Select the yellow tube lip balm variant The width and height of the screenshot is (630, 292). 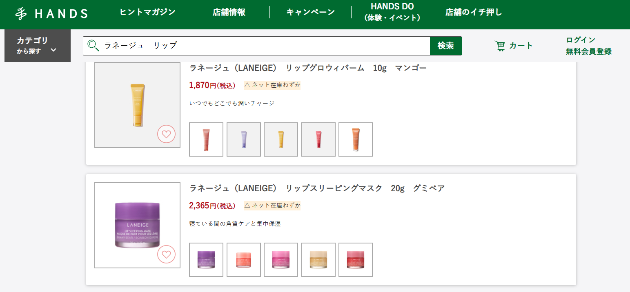pos(281,139)
